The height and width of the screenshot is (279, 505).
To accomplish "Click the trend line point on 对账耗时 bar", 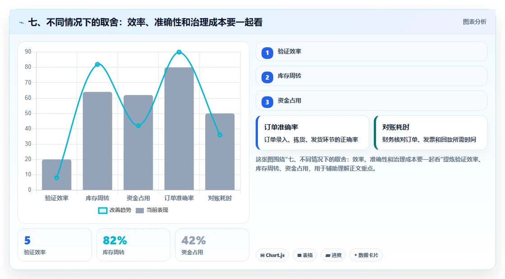I will pos(220,135).
